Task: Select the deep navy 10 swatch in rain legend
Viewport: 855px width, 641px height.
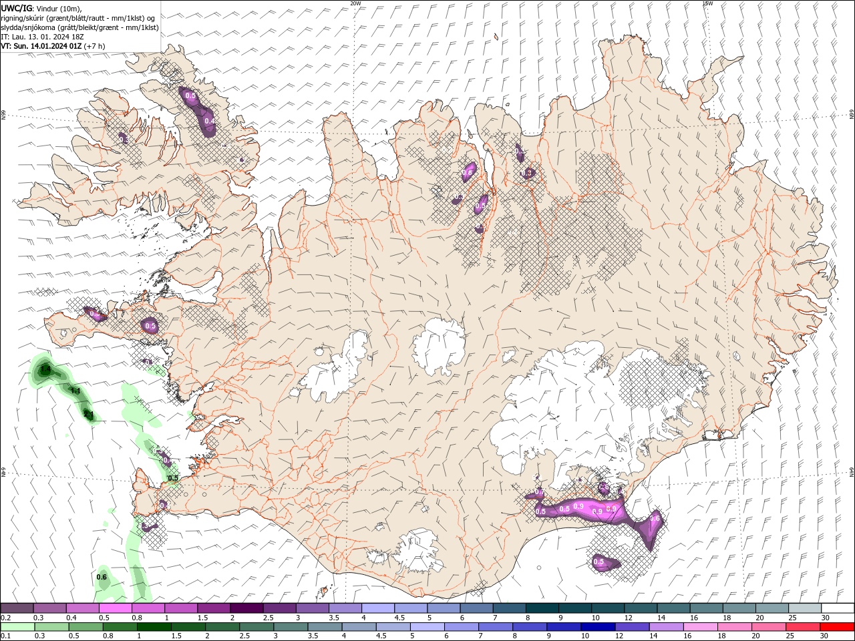Action: pos(597,627)
